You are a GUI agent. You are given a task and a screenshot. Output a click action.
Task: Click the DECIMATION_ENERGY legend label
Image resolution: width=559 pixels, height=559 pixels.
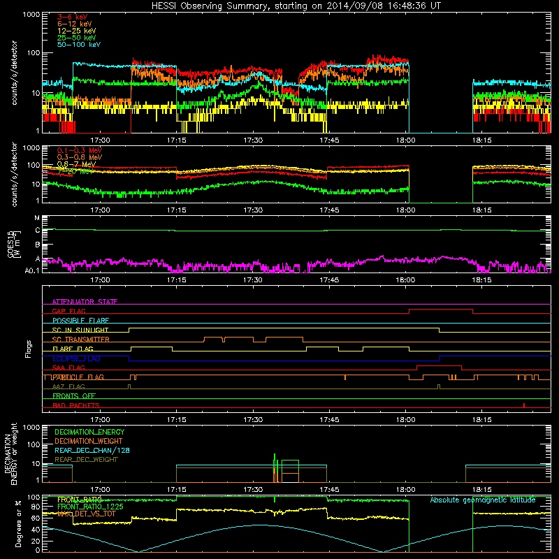(x=89, y=432)
